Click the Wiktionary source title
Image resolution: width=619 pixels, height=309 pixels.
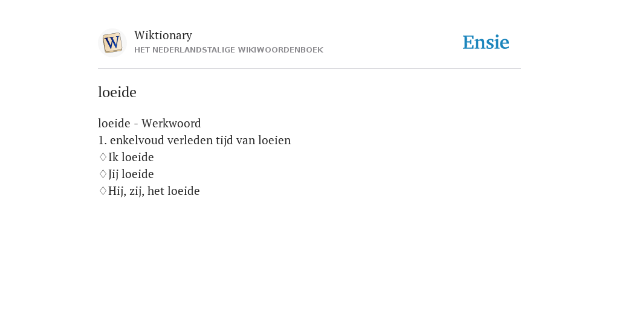click(163, 35)
